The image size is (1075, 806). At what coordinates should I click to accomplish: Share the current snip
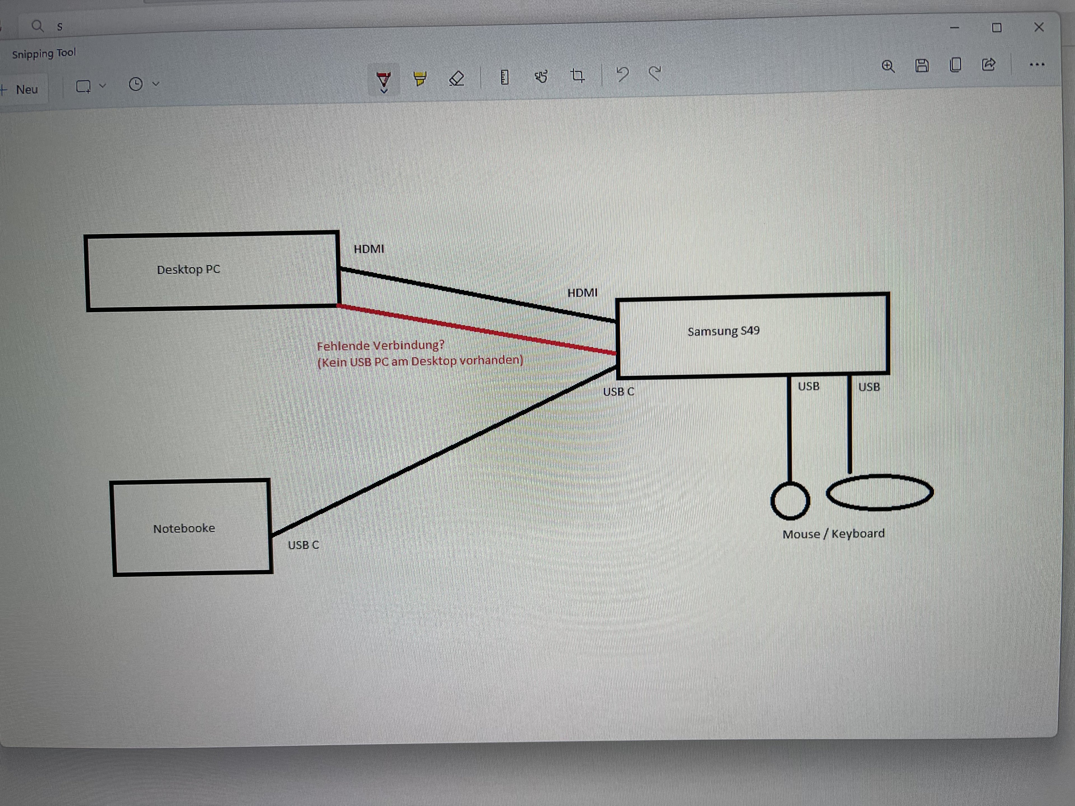click(988, 65)
